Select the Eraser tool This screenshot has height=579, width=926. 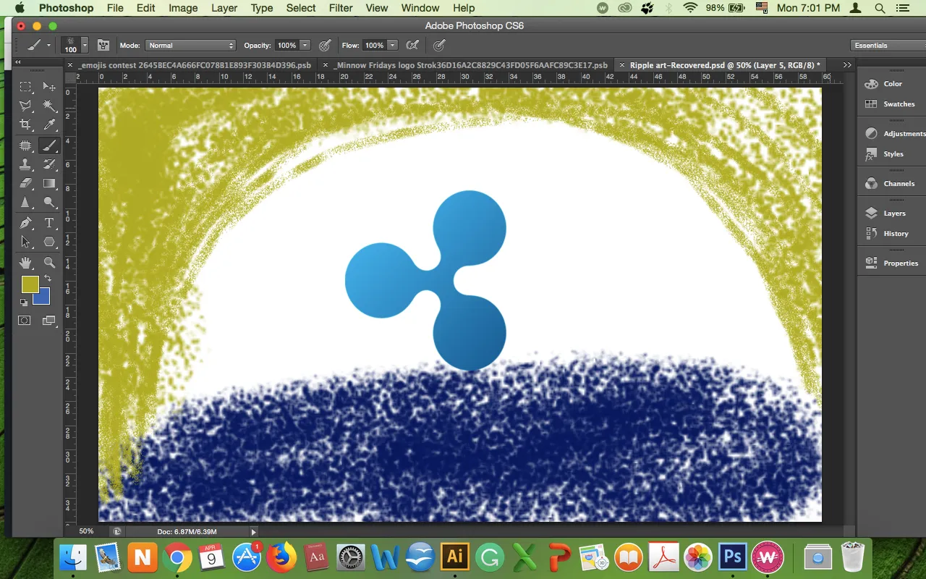(25, 183)
